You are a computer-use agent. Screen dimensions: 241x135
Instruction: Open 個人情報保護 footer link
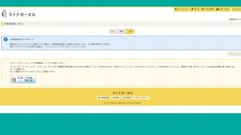point(103,98)
